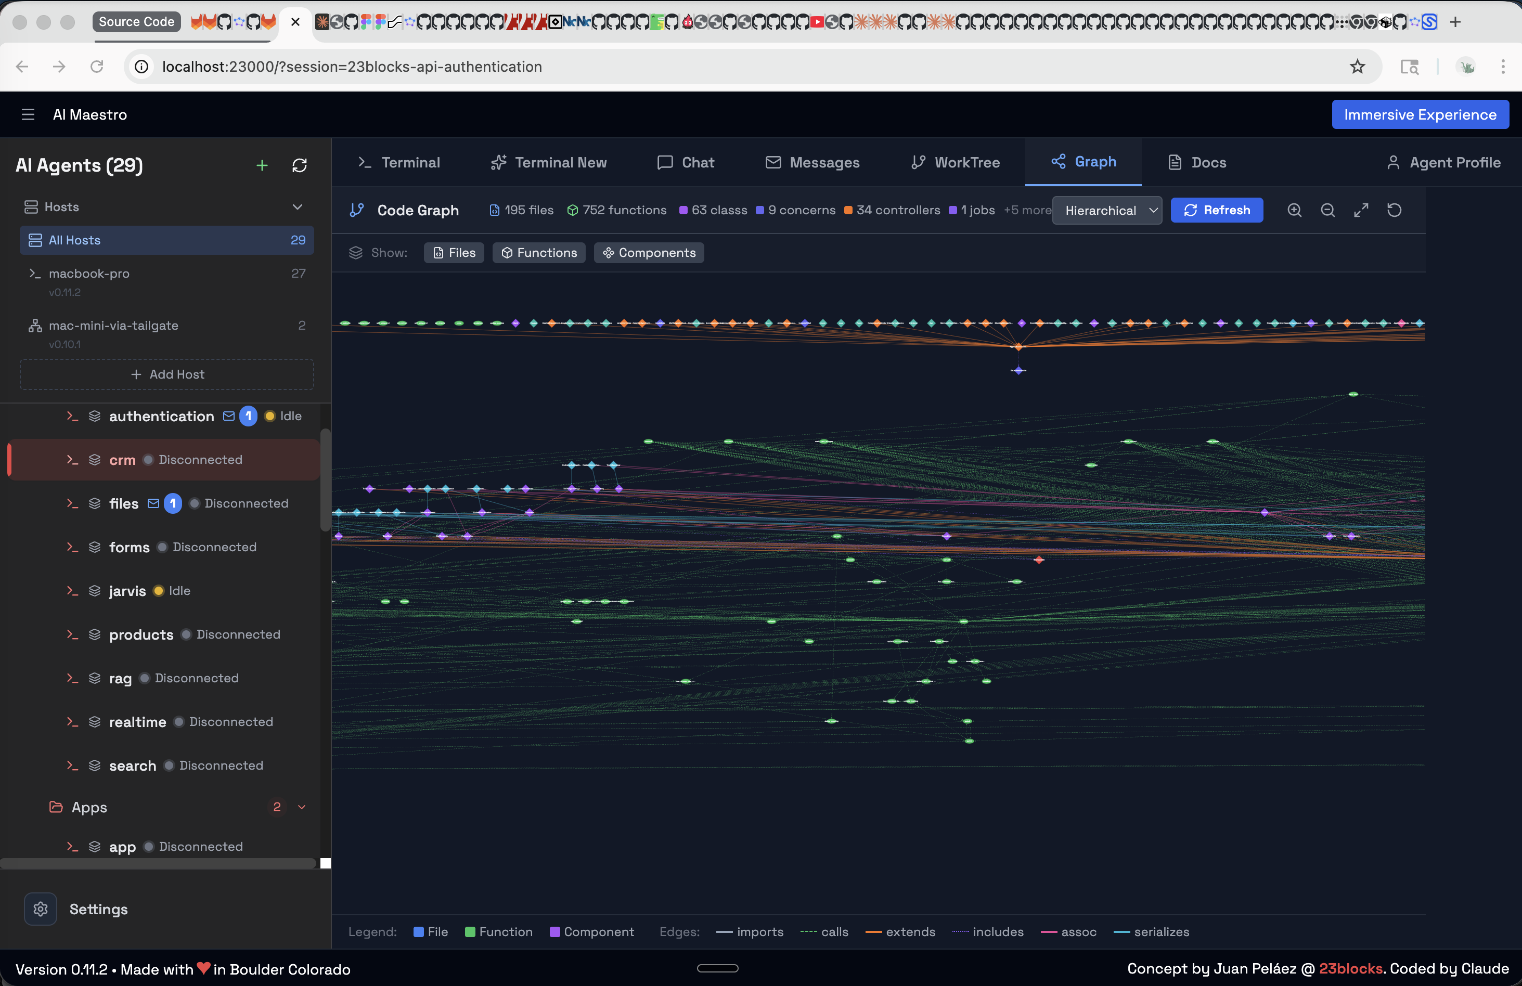Open the Code Graph zoom-in control
Image resolution: width=1522 pixels, height=986 pixels.
pos(1295,210)
